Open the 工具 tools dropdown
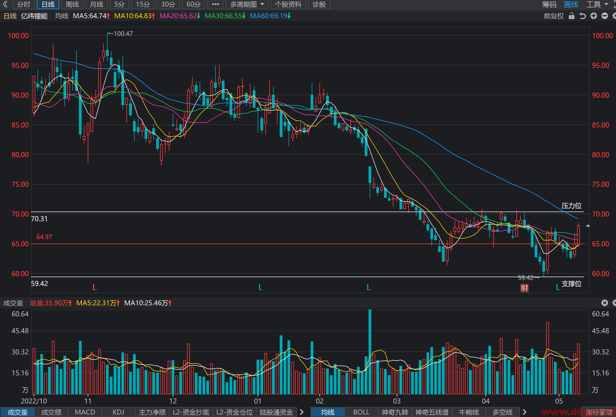616x417 pixels. point(597,4)
